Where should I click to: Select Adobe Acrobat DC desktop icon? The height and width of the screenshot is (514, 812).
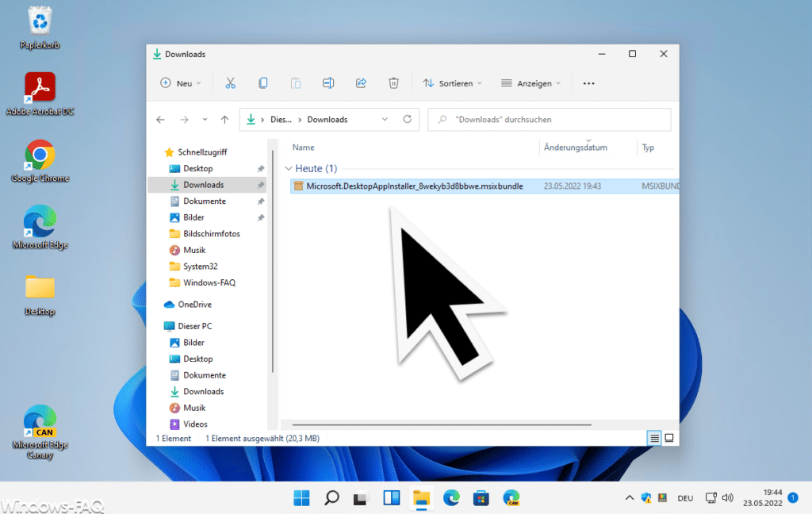(x=40, y=94)
